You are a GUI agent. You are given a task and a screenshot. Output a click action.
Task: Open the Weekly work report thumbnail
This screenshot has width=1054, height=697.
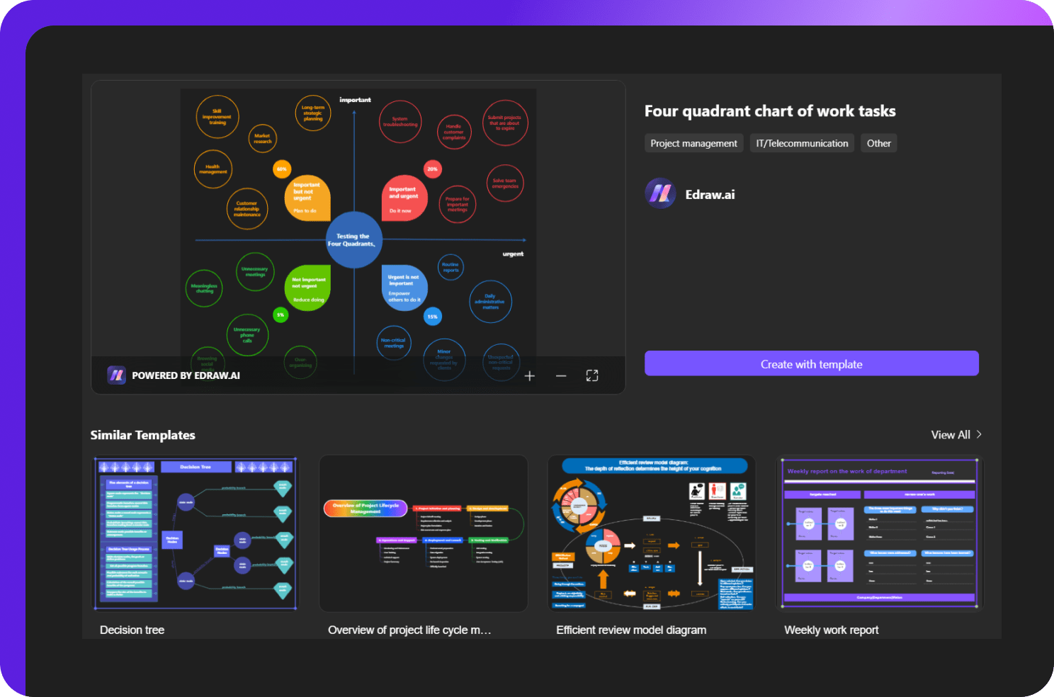click(880, 533)
